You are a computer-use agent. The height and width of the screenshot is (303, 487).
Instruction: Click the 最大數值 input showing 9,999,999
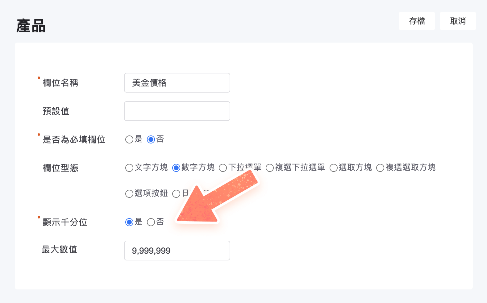tap(177, 251)
